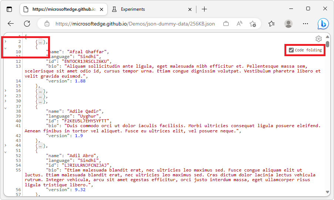Viewport: 334px width, 200px height.
Task: Close the Experiments tab
Action: (190, 9)
